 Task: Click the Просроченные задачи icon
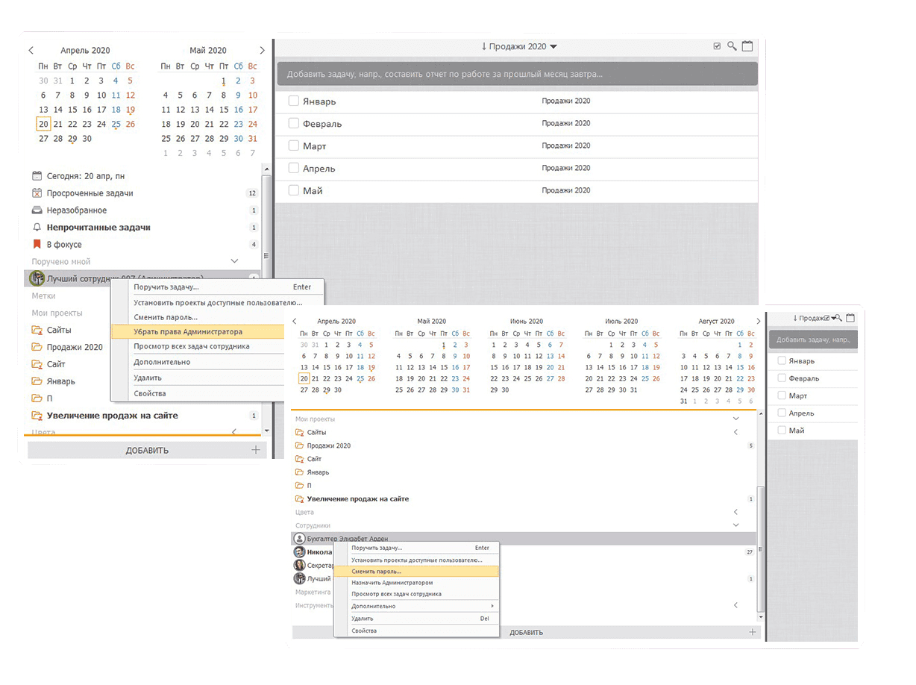coord(37,193)
